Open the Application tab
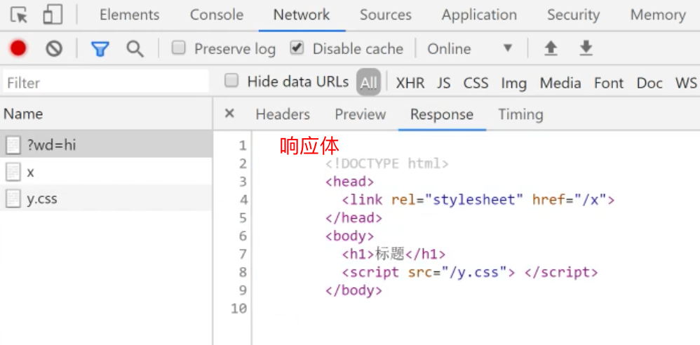Screen dimensions: 700x345 (x=480, y=15)
